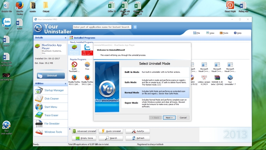
Task: Choose Safe Mode uninstall option
Action: [x=155, y=82]
